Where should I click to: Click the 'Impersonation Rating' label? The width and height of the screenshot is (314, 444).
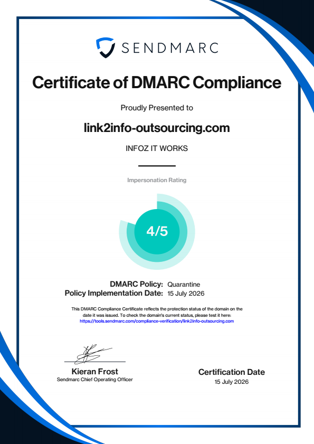coord(157,180)
